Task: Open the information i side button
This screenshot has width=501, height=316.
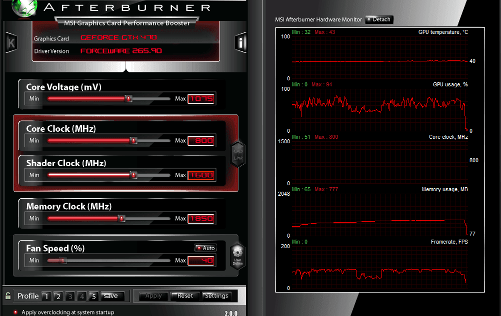Action: tap(240, 42)
